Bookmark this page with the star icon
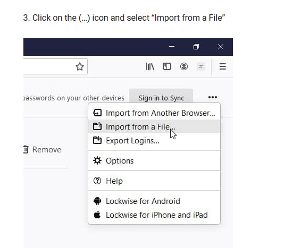293x248 pixels. 80,66
